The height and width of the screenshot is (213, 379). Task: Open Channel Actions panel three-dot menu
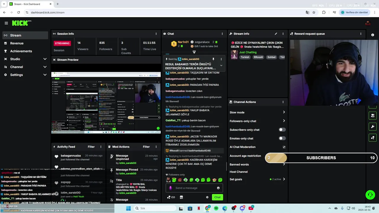click(283, 102)
